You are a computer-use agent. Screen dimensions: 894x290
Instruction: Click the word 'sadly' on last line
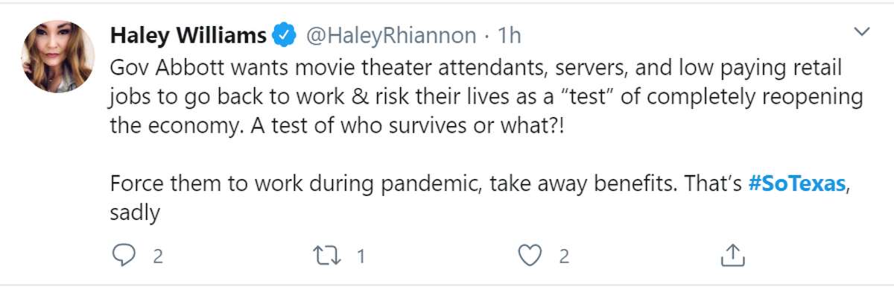coord(135,213)
